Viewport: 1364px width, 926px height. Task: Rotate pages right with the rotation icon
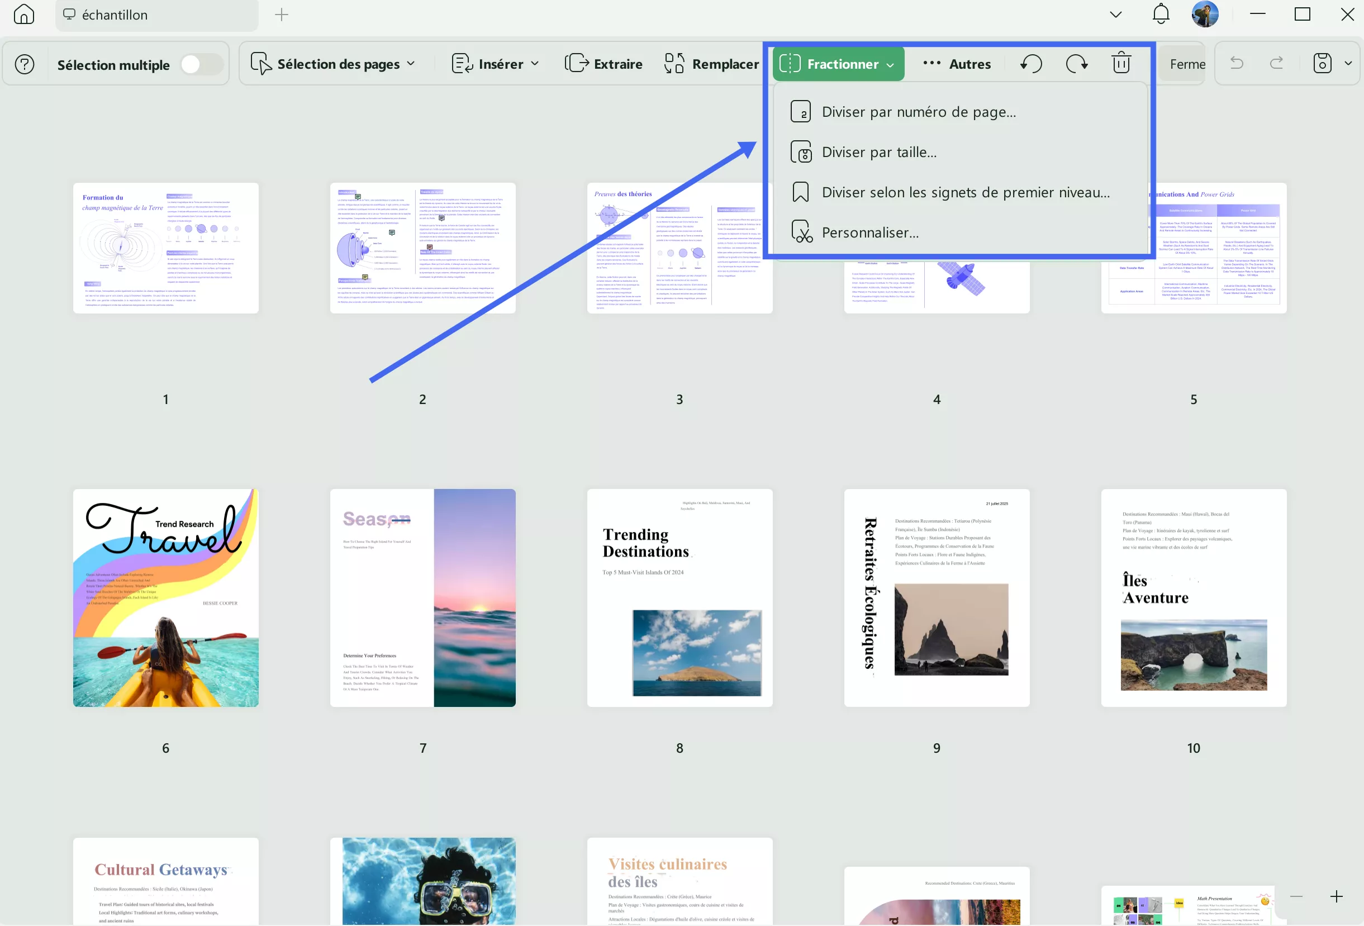coord(1076,63)
